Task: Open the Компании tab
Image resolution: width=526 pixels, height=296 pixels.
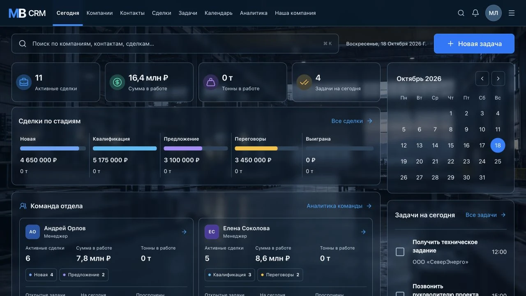Action: (x=99, y=13)
